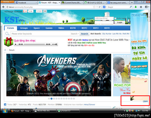
Task: Click the green gift box icon
Action: pyautogui.click(x=9, y=42)
